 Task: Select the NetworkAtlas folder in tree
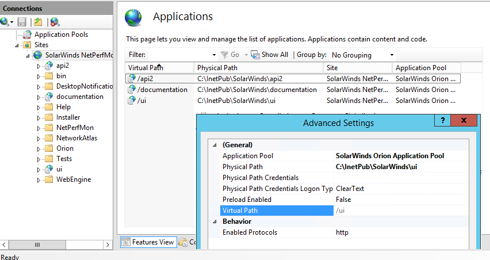(76, 138)
